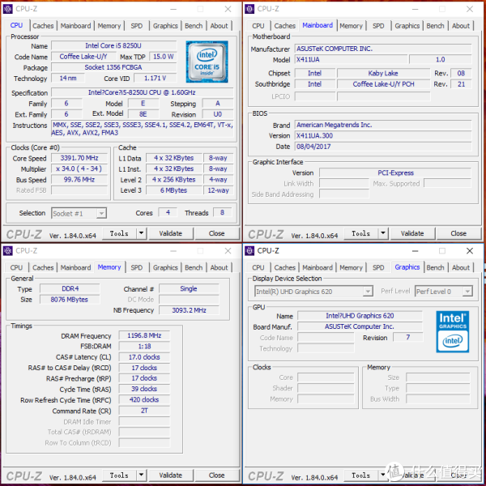Go to Mainboard tab in Memory window
Screen dimensions: 486x486
[75, 267]
